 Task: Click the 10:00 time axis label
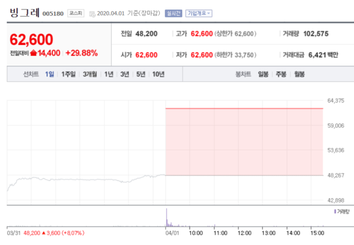coord(195,233)
